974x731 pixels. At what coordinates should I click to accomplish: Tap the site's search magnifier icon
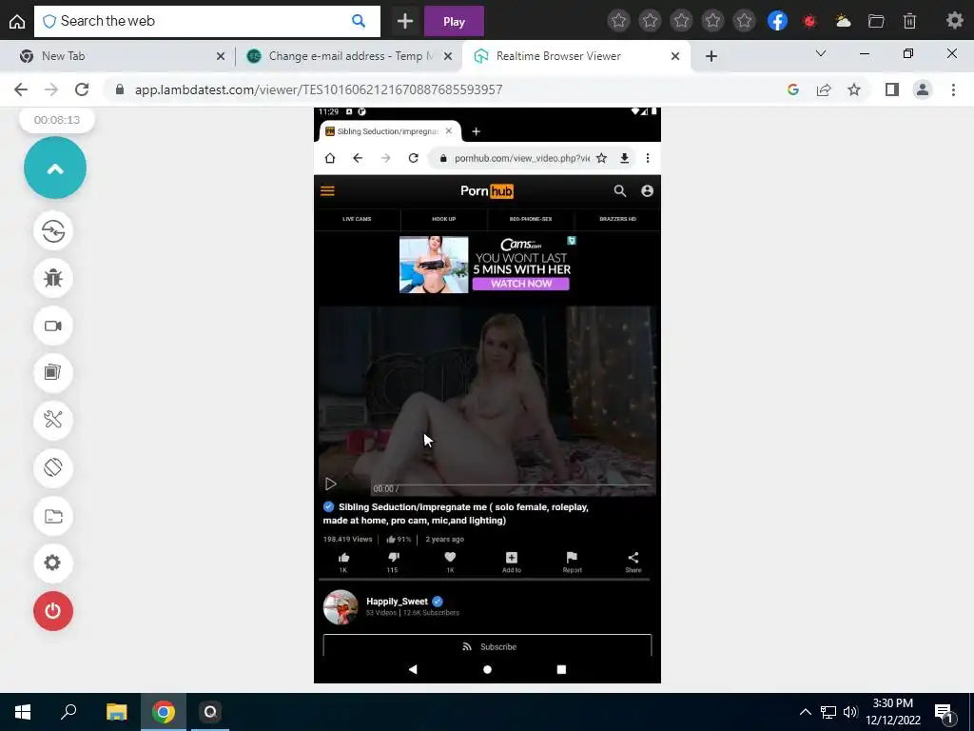(620, 190)
